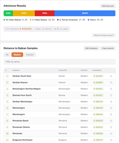119x143 pixels.
Task: Select the red 17.6% bar segment
Action: 45,13
